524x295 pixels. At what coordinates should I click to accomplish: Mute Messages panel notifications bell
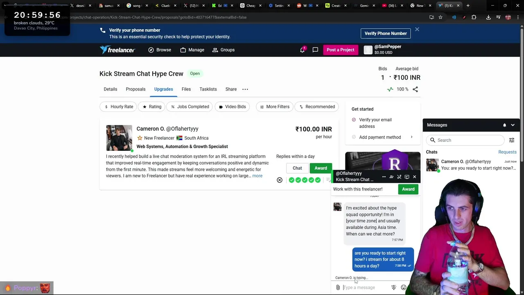coord(504,125)
